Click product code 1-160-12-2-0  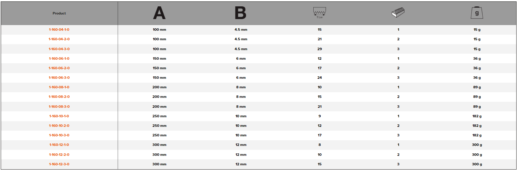pos(59,154)
